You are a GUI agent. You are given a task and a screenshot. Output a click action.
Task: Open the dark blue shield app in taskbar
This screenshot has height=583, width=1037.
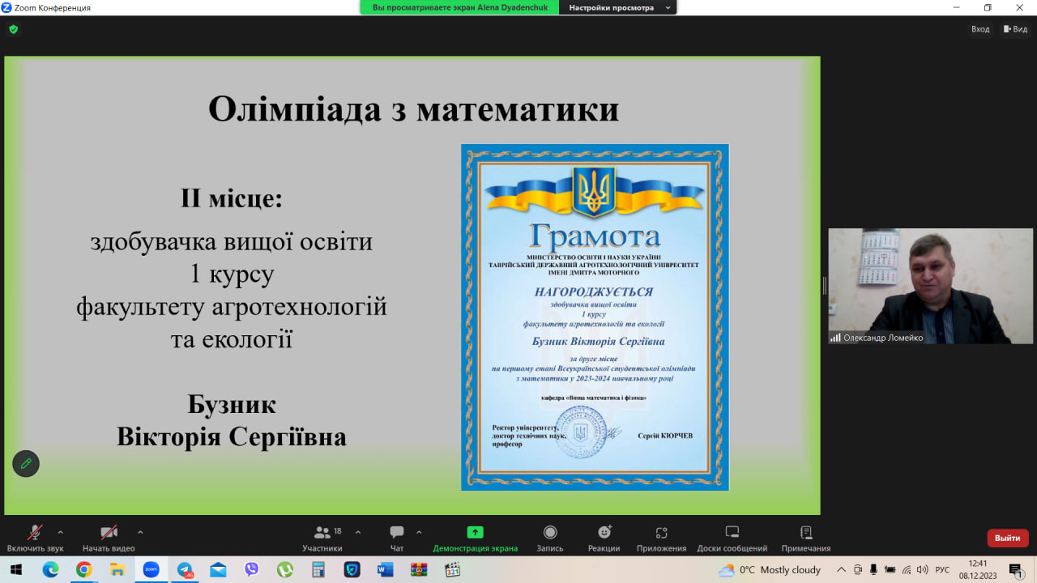click(352, 569)
